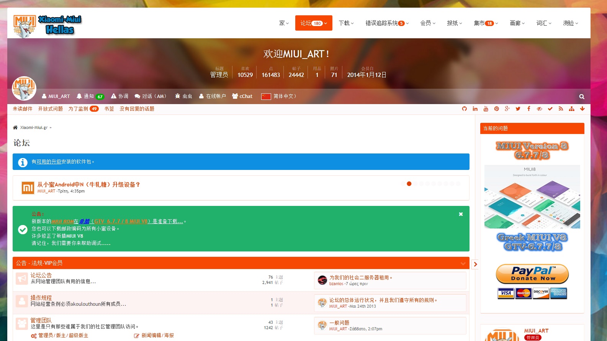Open the 下载 dropdown menu
This screenshot has height=341, width=607.
[x=346, y=23]
